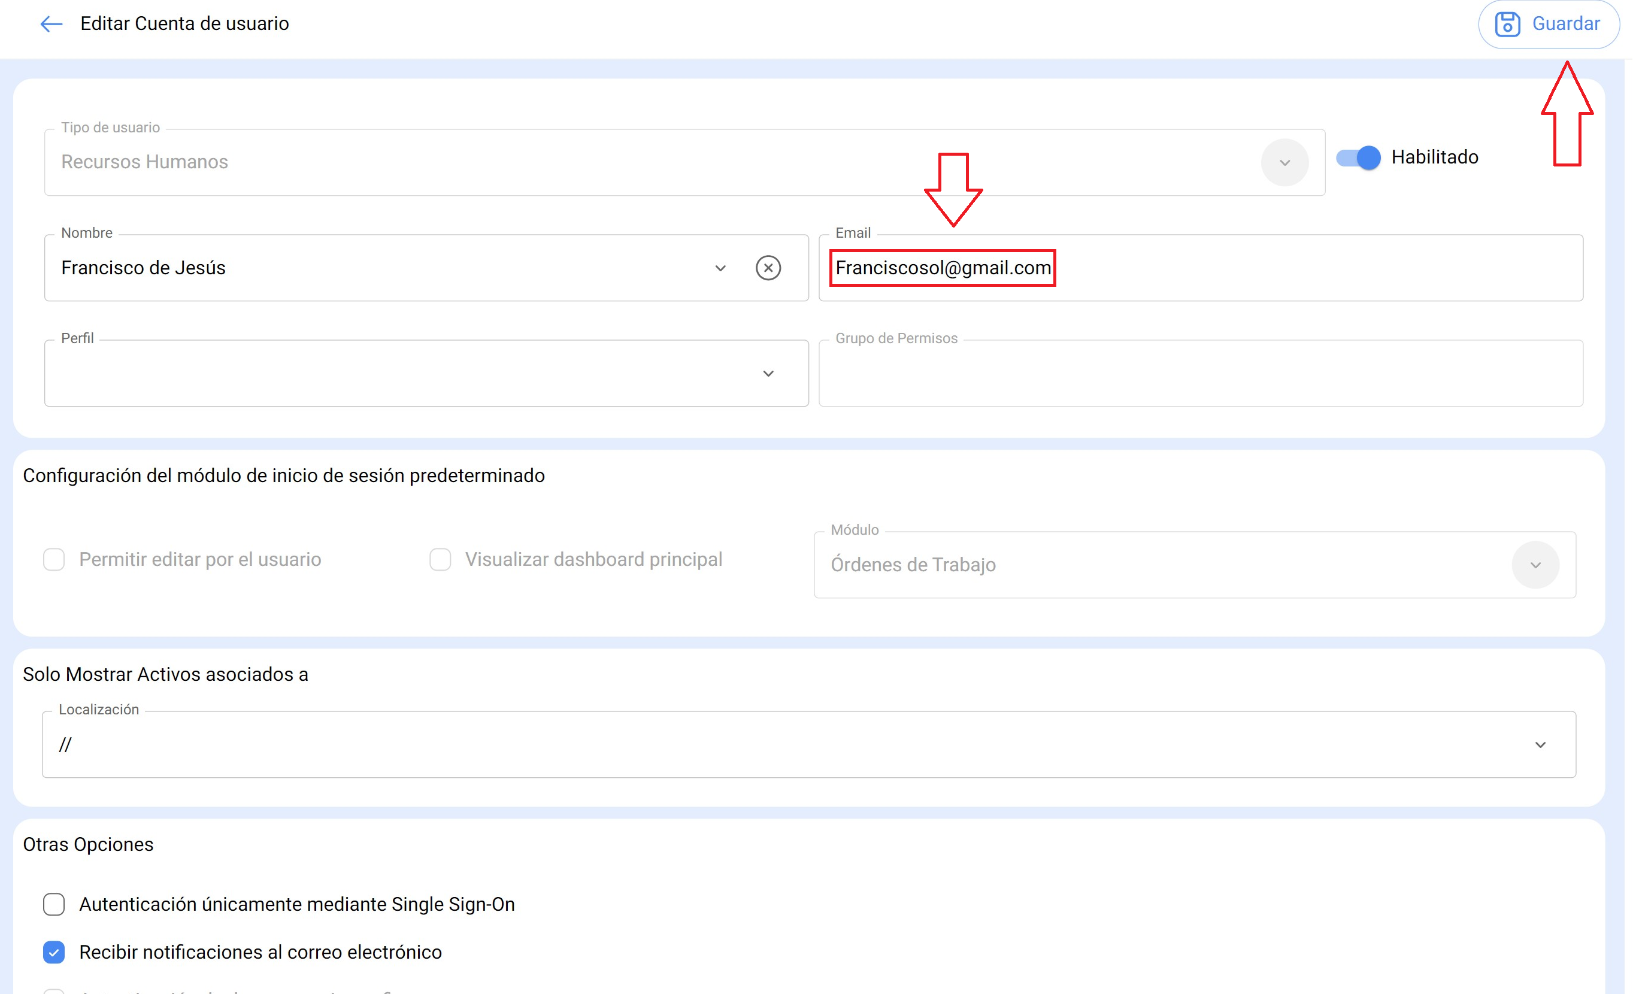
Task: Check Visualizar dashboard principal
Action: pos(440,559)
